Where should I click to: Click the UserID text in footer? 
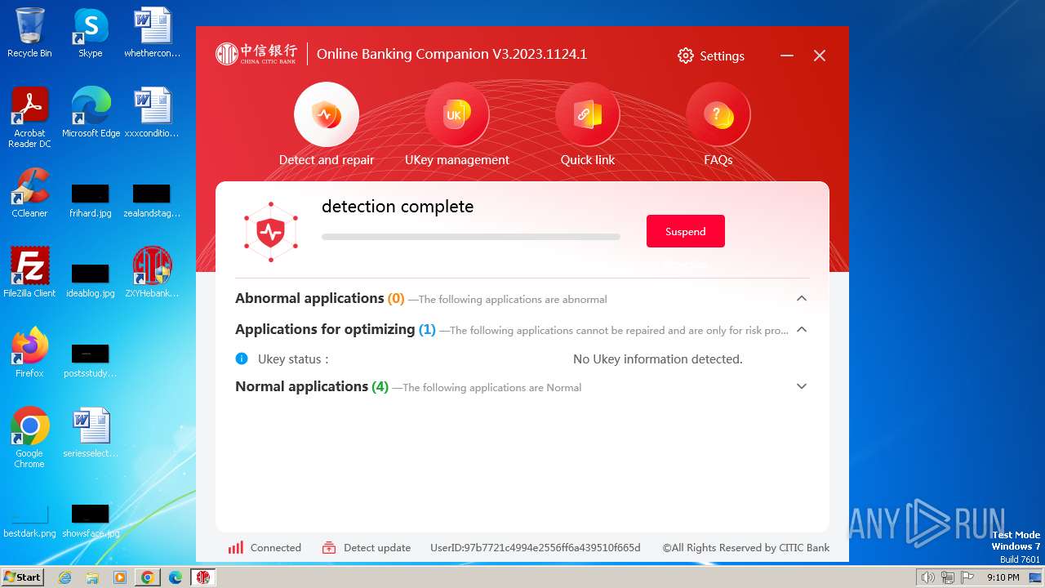coord(536,548)
